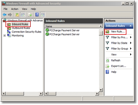
Task: Select Monitoring in the tree
Action: pyautogui.click(x=18, y=36)
